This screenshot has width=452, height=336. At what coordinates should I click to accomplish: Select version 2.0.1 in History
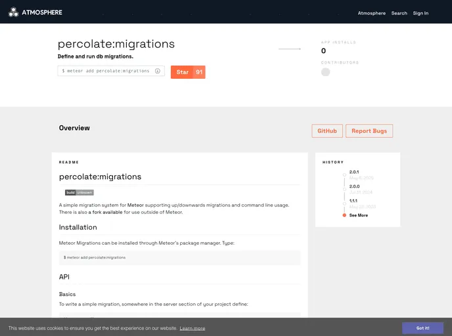pyautogui.click(x=354, y=172)
